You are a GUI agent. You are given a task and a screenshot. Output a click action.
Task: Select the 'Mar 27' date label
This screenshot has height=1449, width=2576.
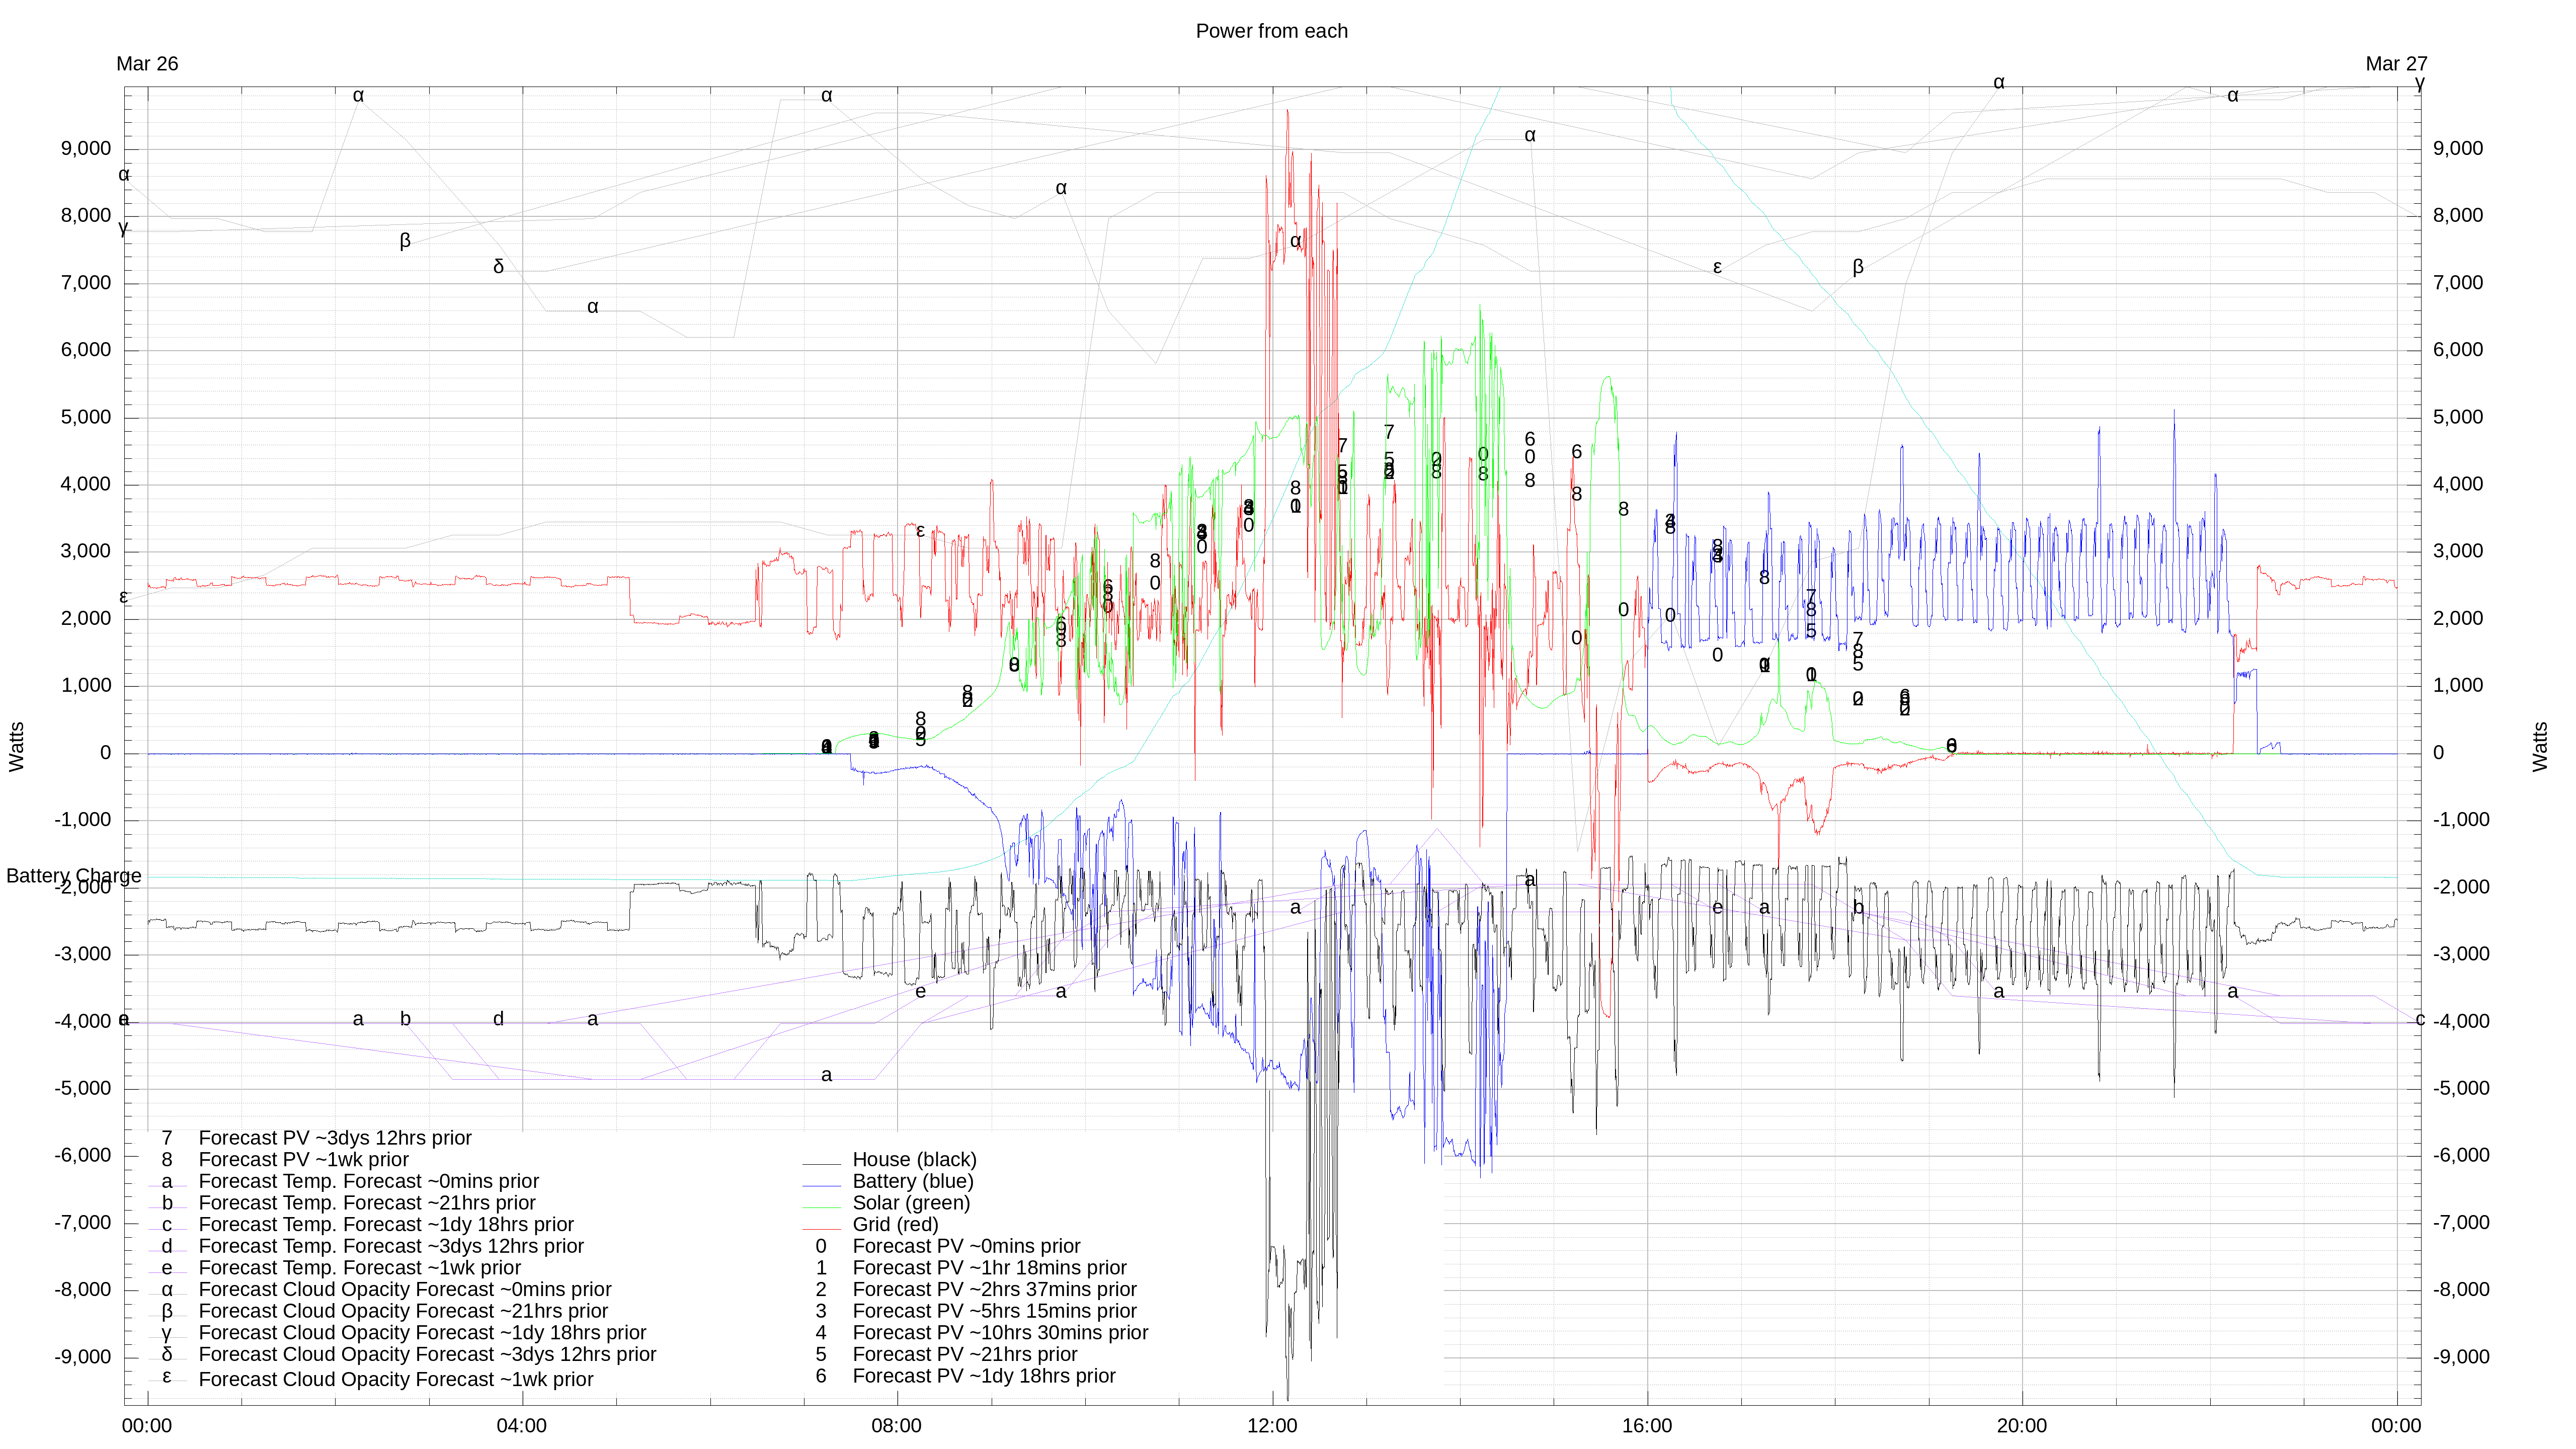tap(2396, 64)
